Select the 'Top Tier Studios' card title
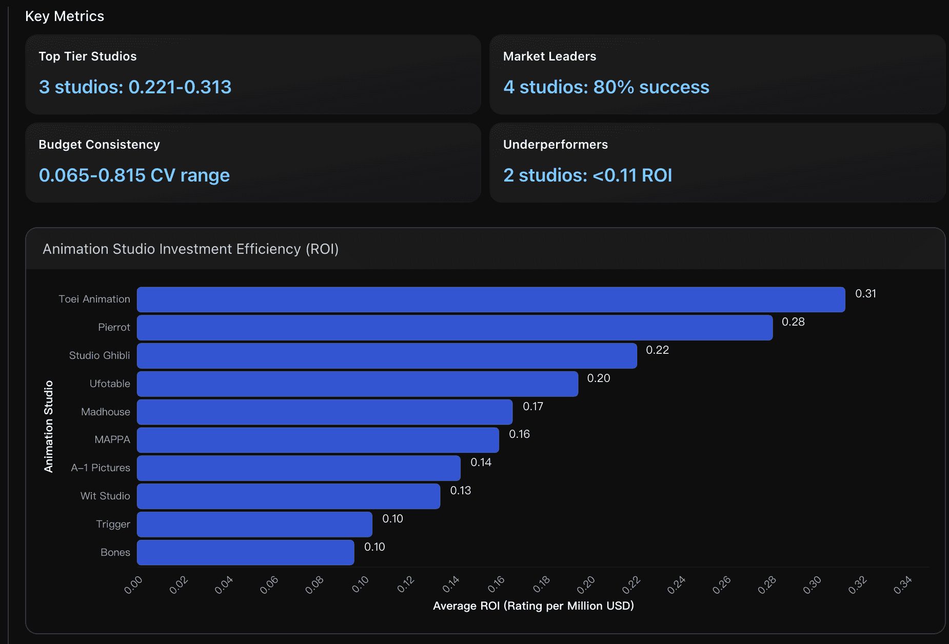 coord(88,56)
